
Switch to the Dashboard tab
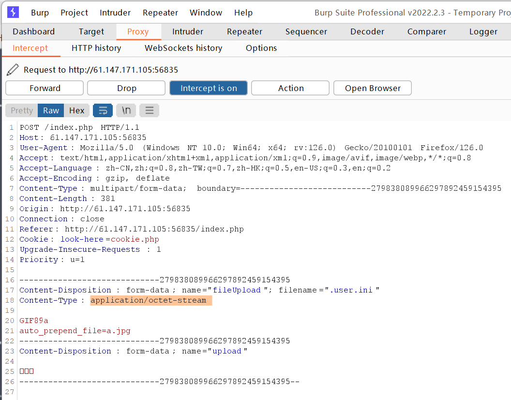[x=33, y=31]
